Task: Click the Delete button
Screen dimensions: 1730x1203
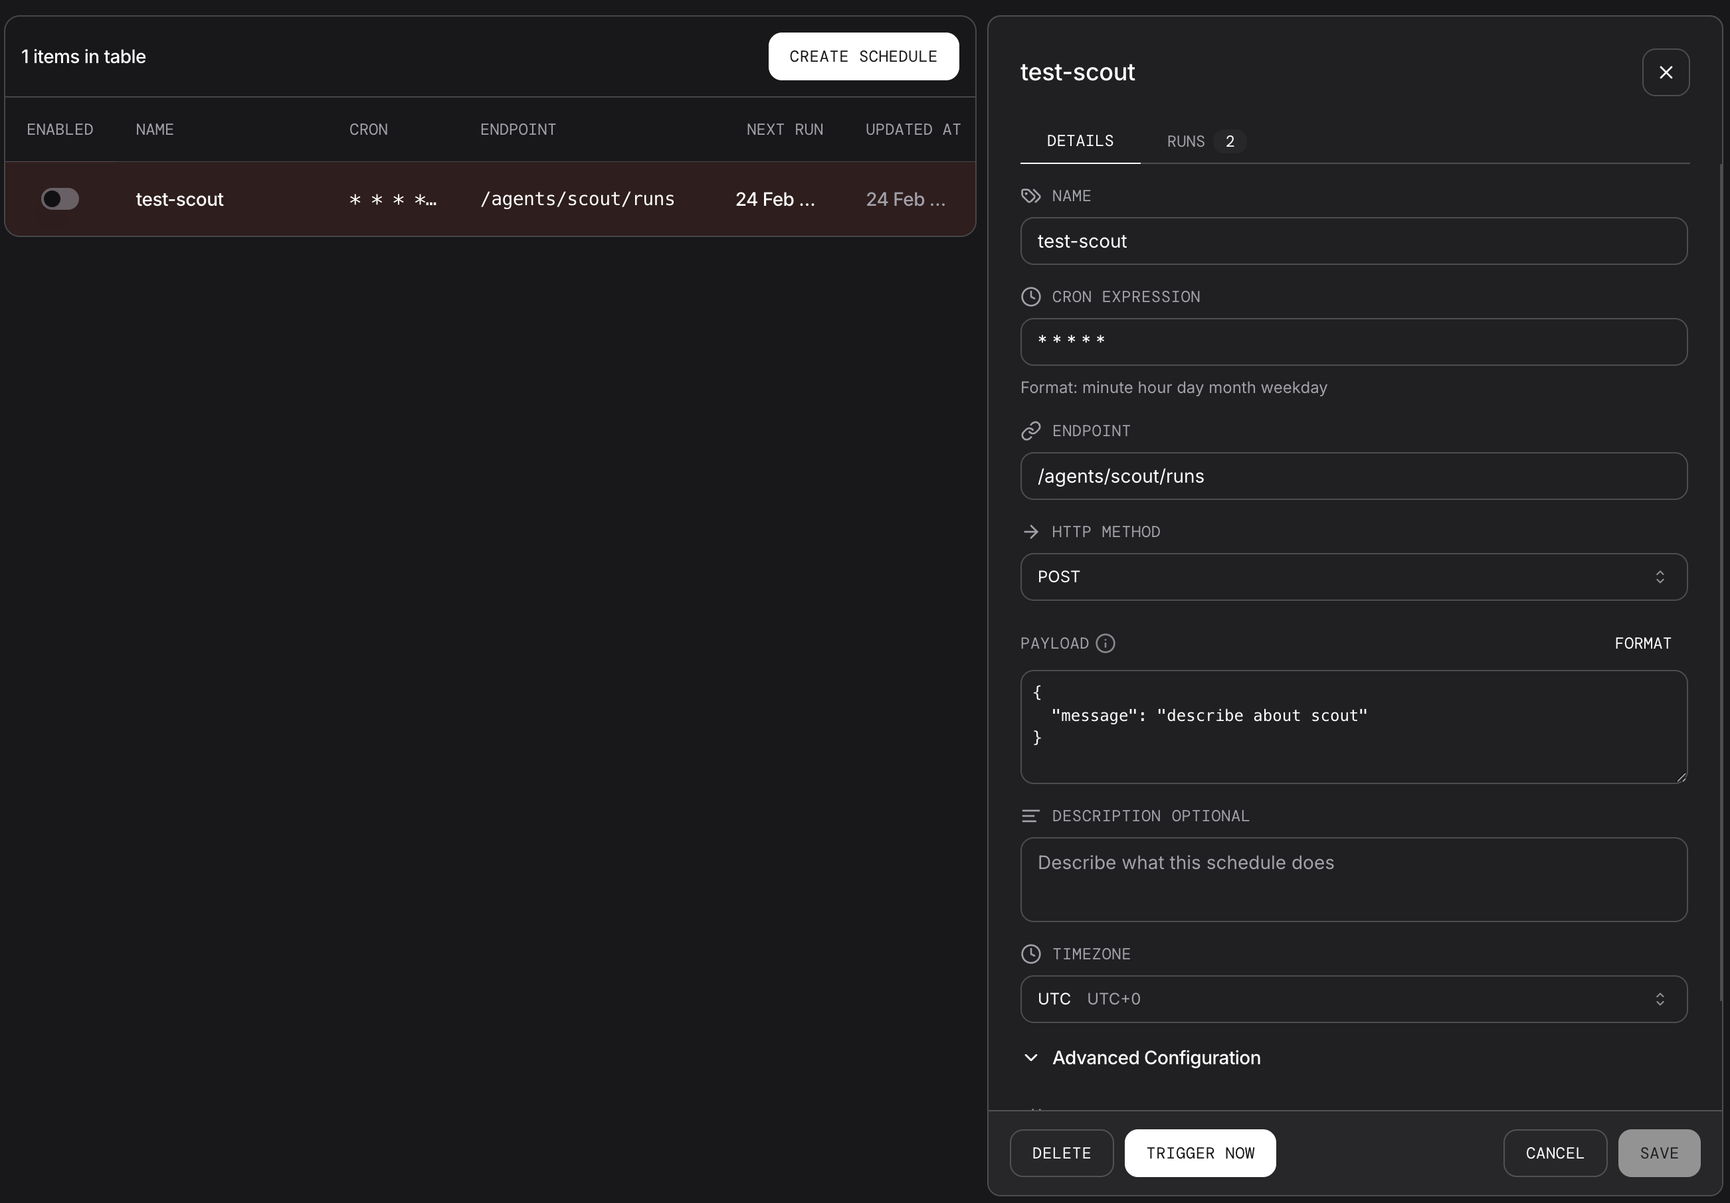Action: click(1061, 1153)
